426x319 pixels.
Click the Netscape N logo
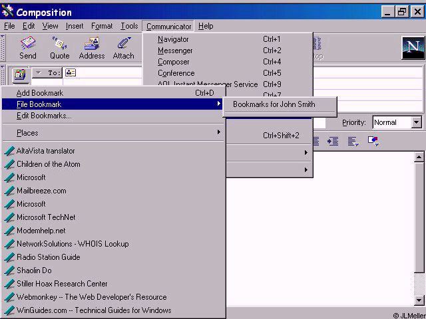coord(413,48)
